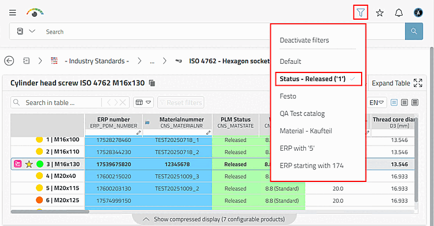The image size is (434, 226).
Task: Edit Materialnummer column filter pencil
Action: [208, 133]
